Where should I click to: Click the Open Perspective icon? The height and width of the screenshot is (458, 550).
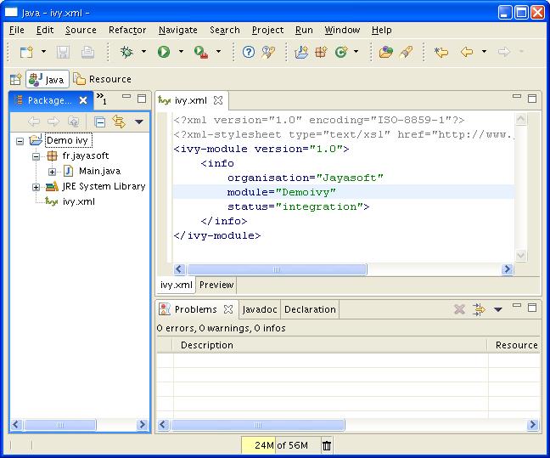[15, 79]
